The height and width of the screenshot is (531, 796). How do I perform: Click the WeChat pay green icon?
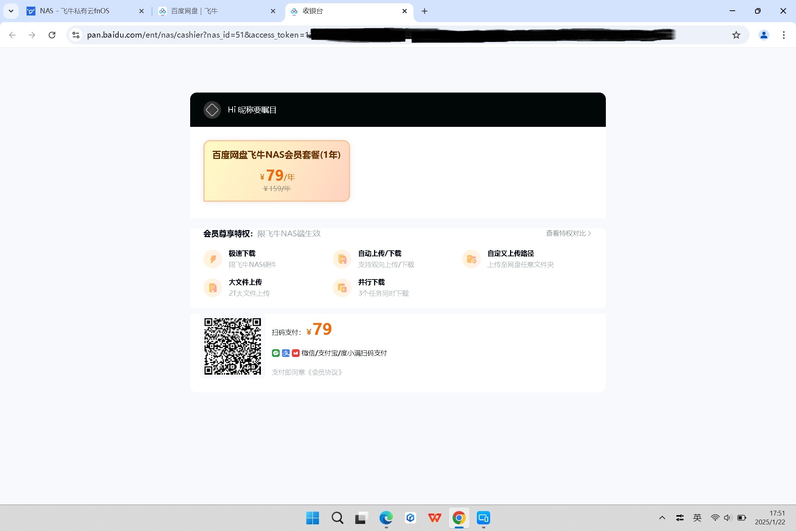(x=276, y=353)
